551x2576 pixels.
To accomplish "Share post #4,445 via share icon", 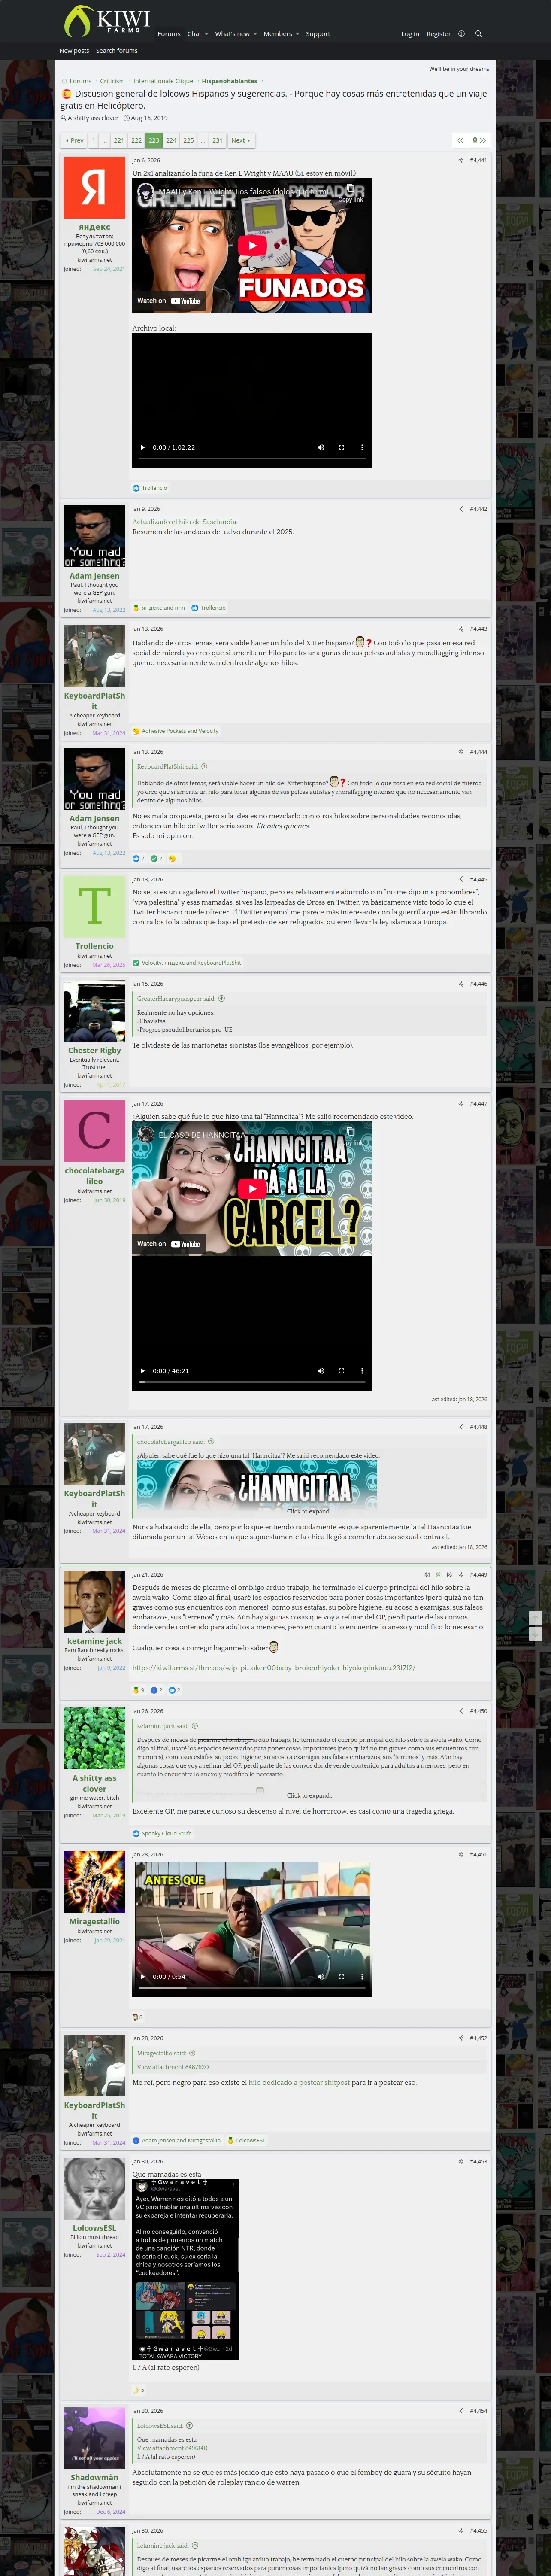I will tap(461, 880).
